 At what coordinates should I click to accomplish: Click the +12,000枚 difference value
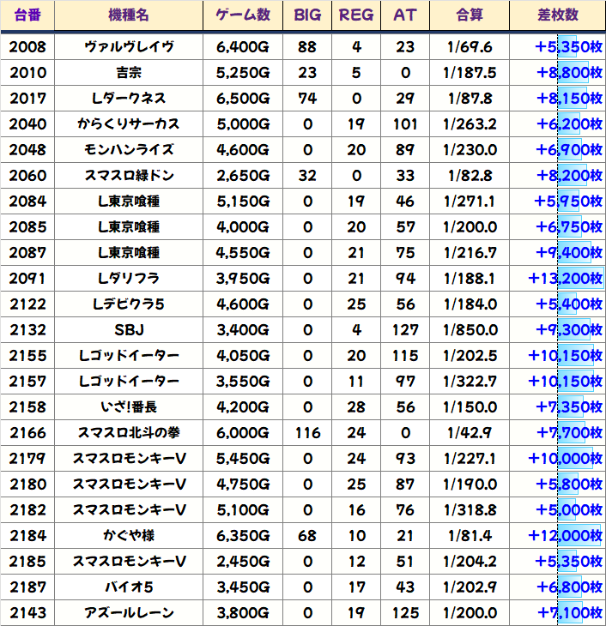pyautogui.click(x=565, y=536)
